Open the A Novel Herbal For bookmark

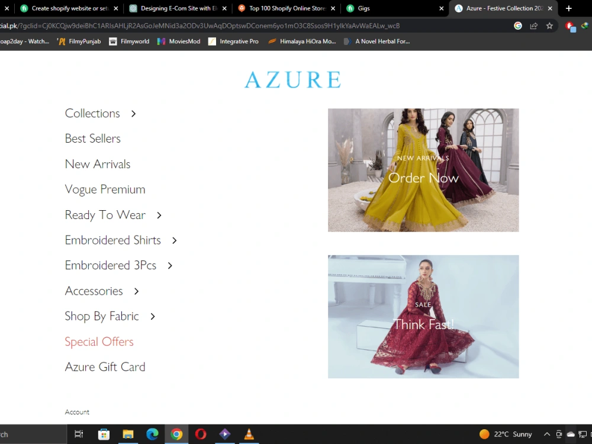(377, 41)
